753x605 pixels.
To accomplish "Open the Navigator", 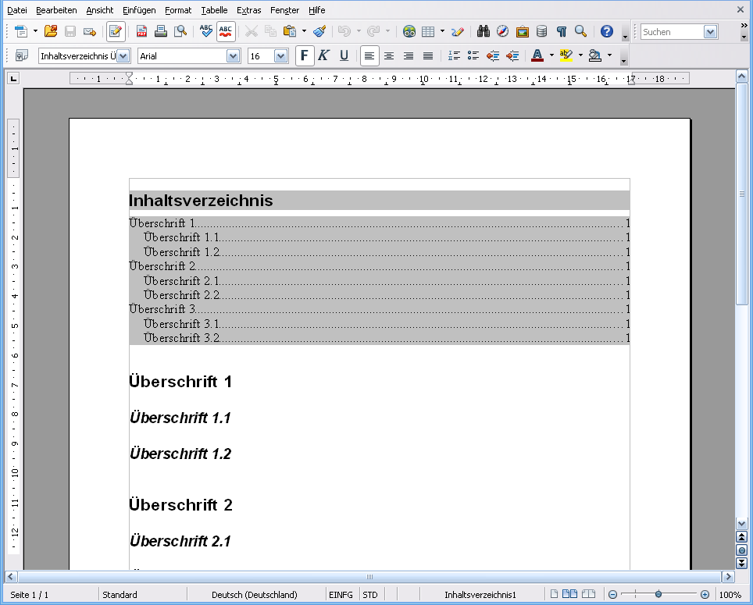I will click(504, 31).
